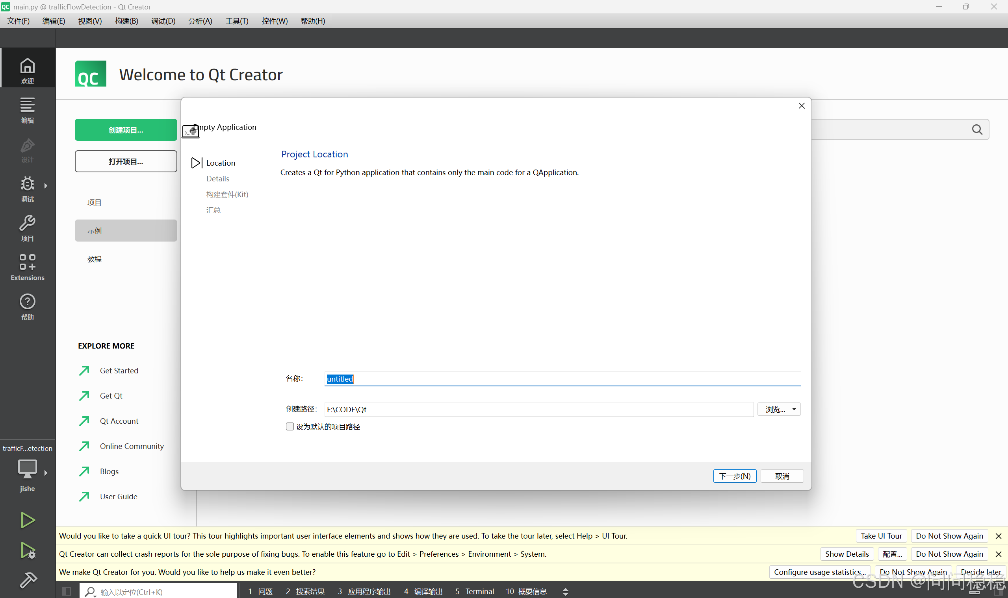Start debugging with the run-bug icon
Image resolution: width=1008 pixels, height=598 pixels.
(x=28, y=550)
